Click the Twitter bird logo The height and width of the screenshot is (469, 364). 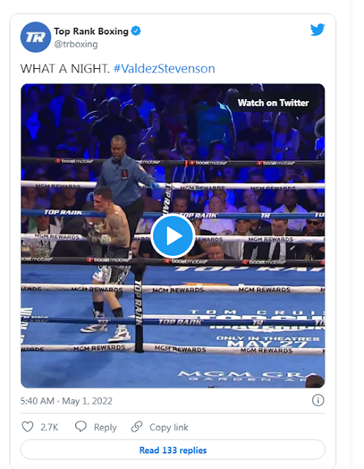pos(317,29)
